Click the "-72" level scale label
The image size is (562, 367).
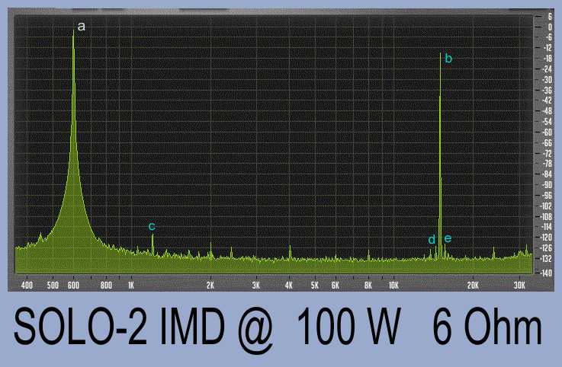tap(547, 153)
